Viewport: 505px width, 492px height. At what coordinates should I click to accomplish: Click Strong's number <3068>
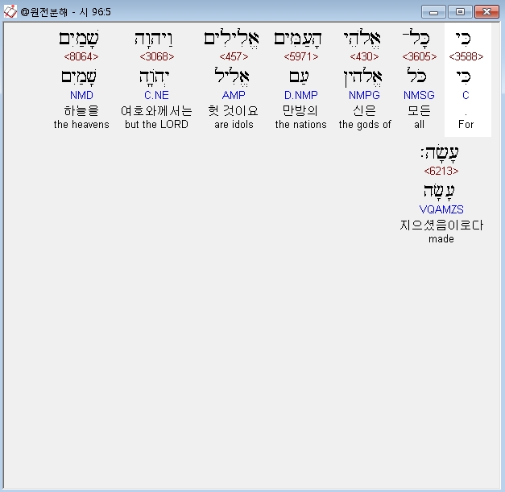[157, 56]
